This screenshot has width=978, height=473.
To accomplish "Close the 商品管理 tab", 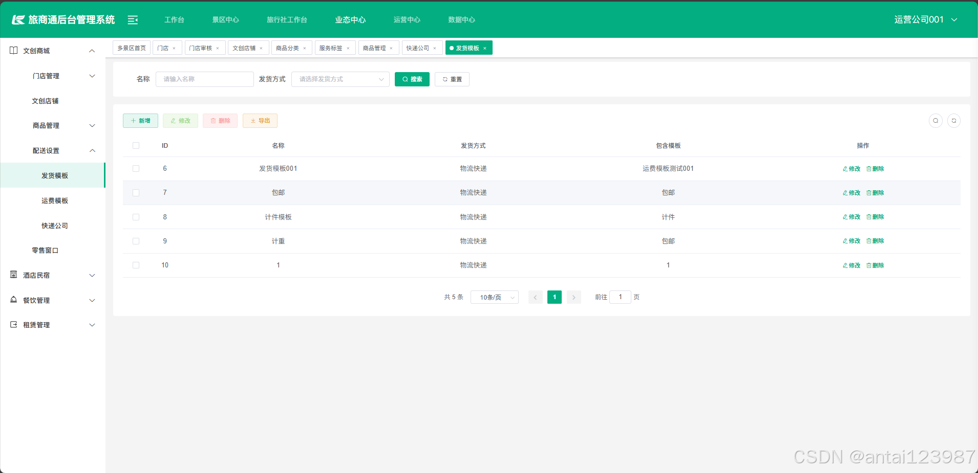I will pos(391,48).
